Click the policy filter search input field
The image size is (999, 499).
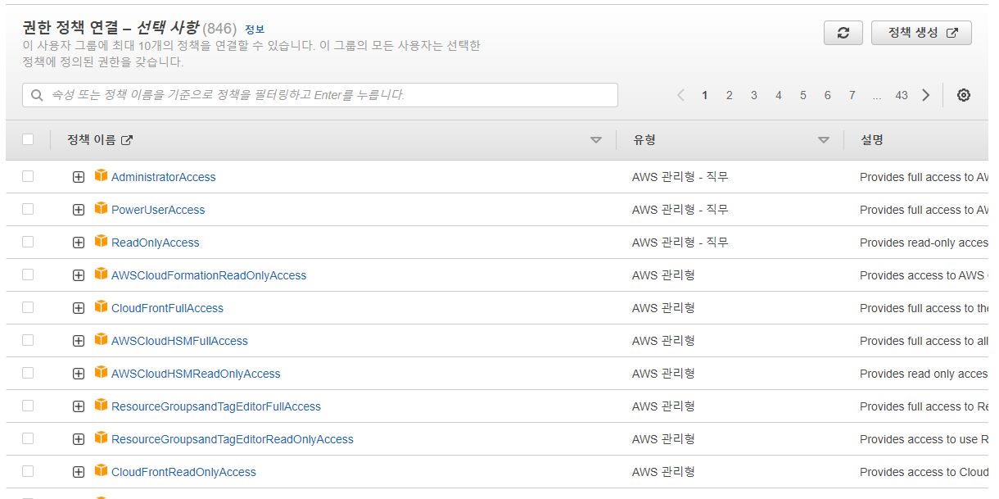tap(320, 95)
